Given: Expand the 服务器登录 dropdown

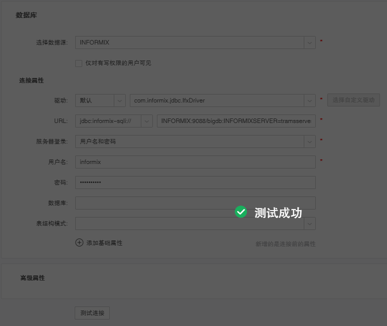Looking at the screenshot, I should [309, 141].
